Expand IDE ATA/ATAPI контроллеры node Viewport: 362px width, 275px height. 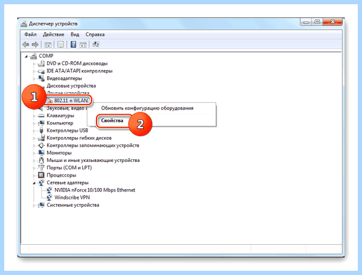point(34,71)
